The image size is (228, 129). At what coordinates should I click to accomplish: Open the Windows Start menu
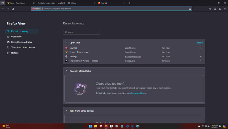point(90,126)
